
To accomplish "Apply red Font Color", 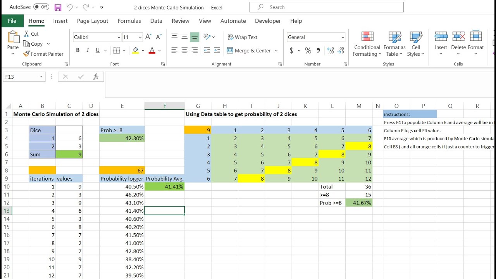I will point(152,50).
